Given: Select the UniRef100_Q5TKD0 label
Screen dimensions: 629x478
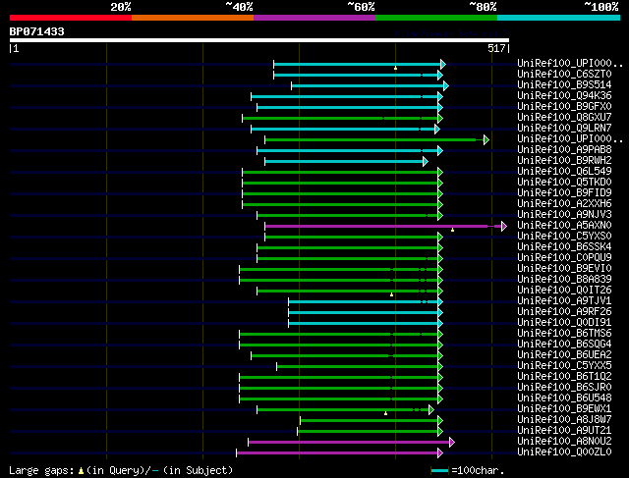Looking at the screenshot, I should coord(564,183).
